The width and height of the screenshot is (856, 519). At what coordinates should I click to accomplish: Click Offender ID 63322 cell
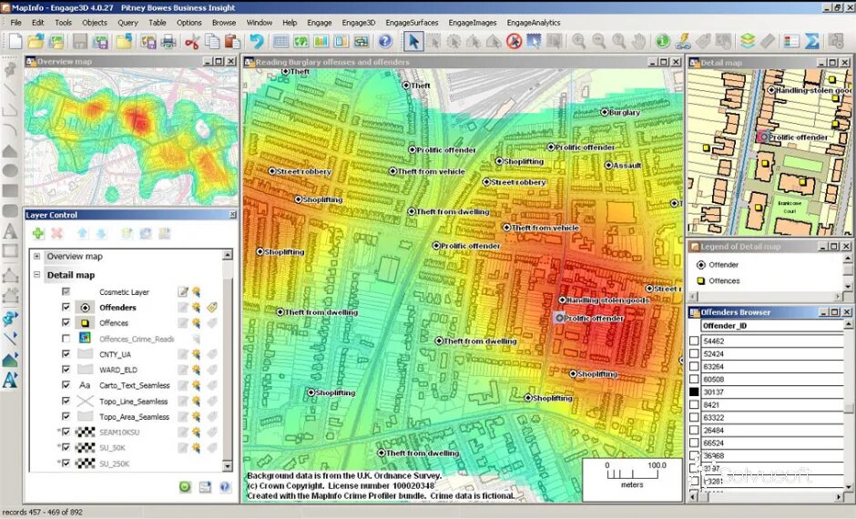(772, 418)
